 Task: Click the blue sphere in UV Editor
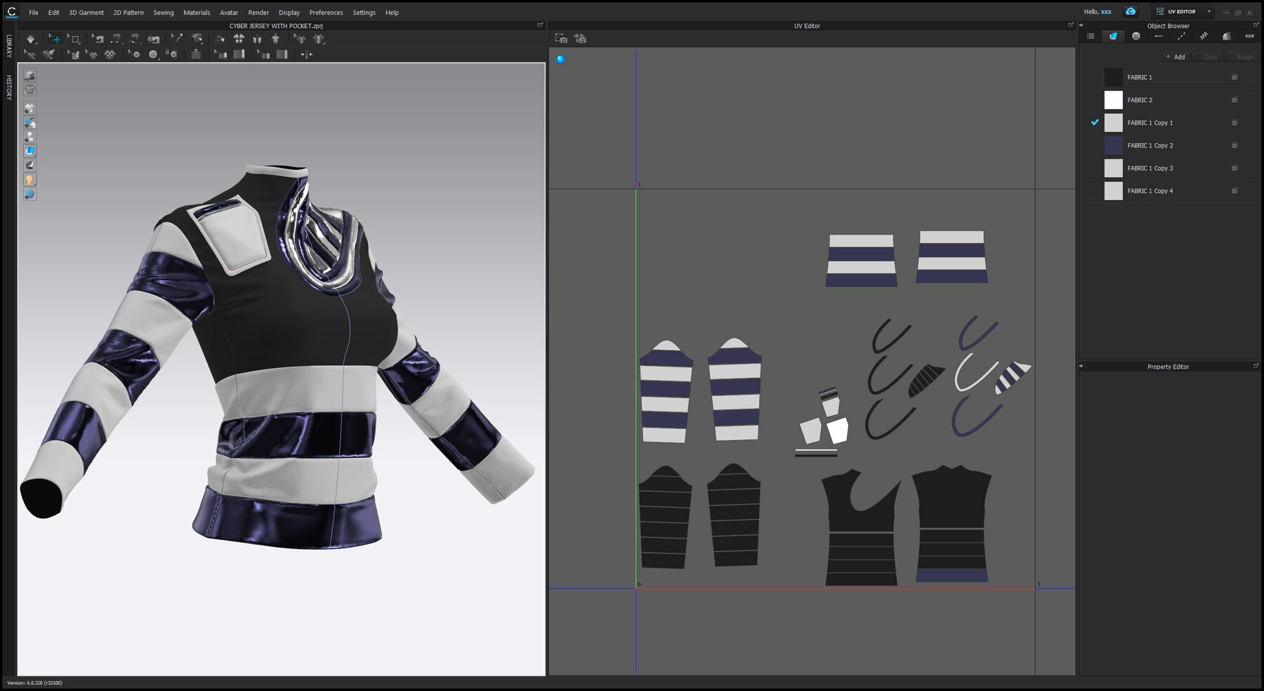pos(560,60)
